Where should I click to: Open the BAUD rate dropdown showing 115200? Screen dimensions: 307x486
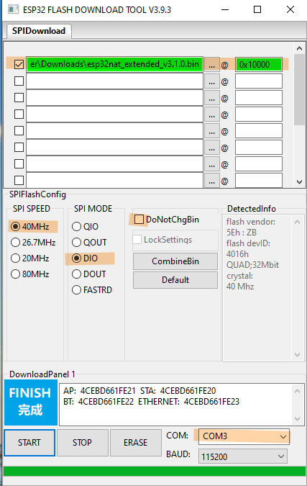click(x=242, y=456)
